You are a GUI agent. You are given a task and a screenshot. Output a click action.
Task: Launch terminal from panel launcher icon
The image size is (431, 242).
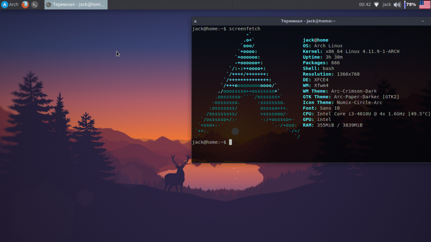pos(34,5)
